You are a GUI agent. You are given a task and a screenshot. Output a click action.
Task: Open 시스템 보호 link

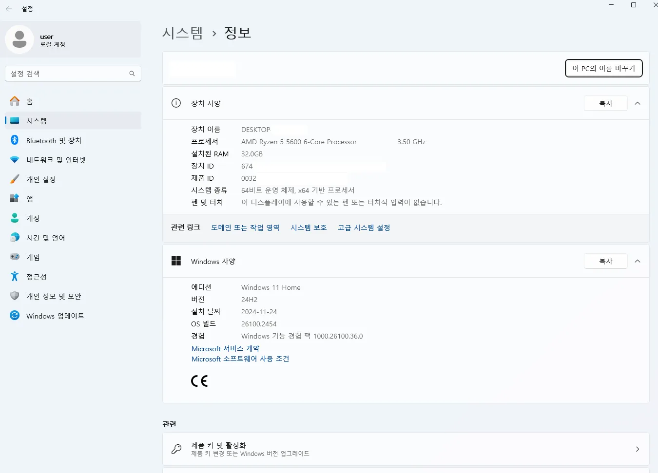(x=309, y=227)
